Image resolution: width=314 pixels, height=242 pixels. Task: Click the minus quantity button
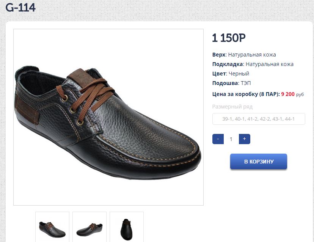coord(218,139)
